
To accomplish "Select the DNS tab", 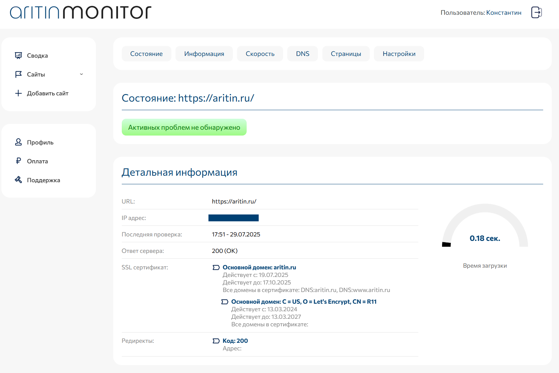I will (x=303, y=54).
